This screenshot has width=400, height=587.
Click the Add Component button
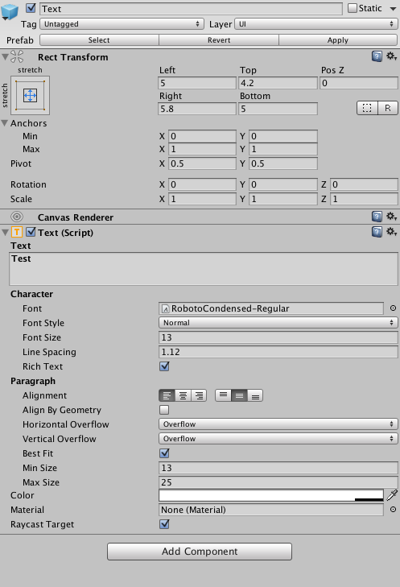pyautogui.click(x=200, y=552)
